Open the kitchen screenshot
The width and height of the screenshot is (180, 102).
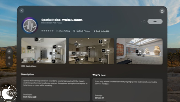pyautogui.click(x=91, y=51)
